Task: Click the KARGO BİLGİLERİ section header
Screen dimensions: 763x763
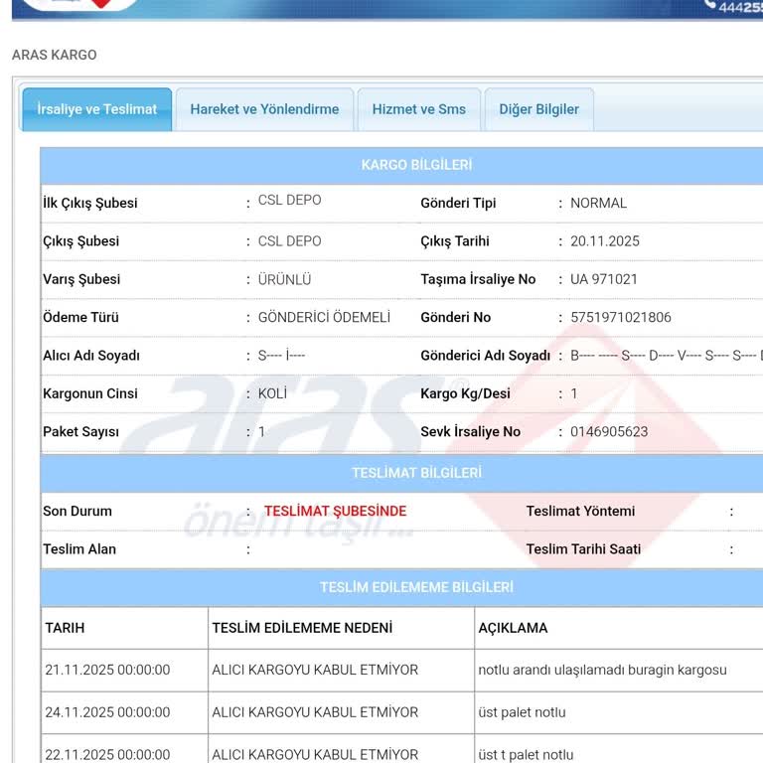Action: pos(416,165)
